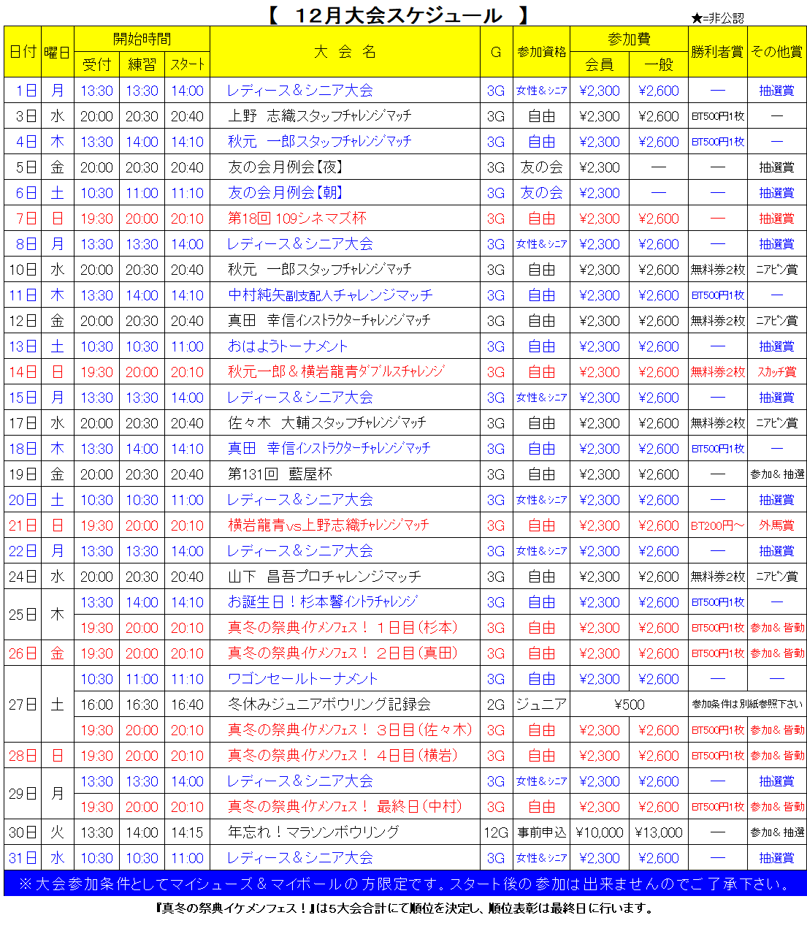Click the ¥500 participation fee cell
Viewport: 807px width, 926px height.
click(629, 705)
